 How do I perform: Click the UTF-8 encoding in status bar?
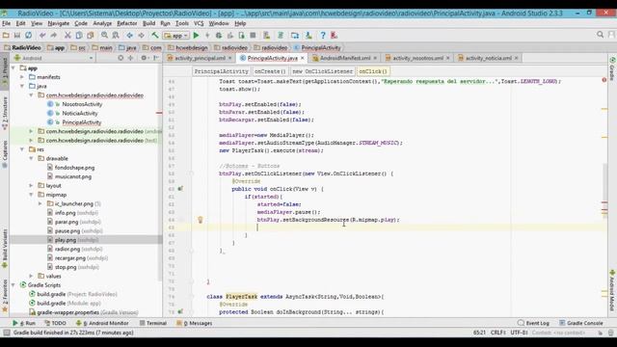(519, 333)
